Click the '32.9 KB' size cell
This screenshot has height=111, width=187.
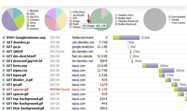(x=102, y=56)
